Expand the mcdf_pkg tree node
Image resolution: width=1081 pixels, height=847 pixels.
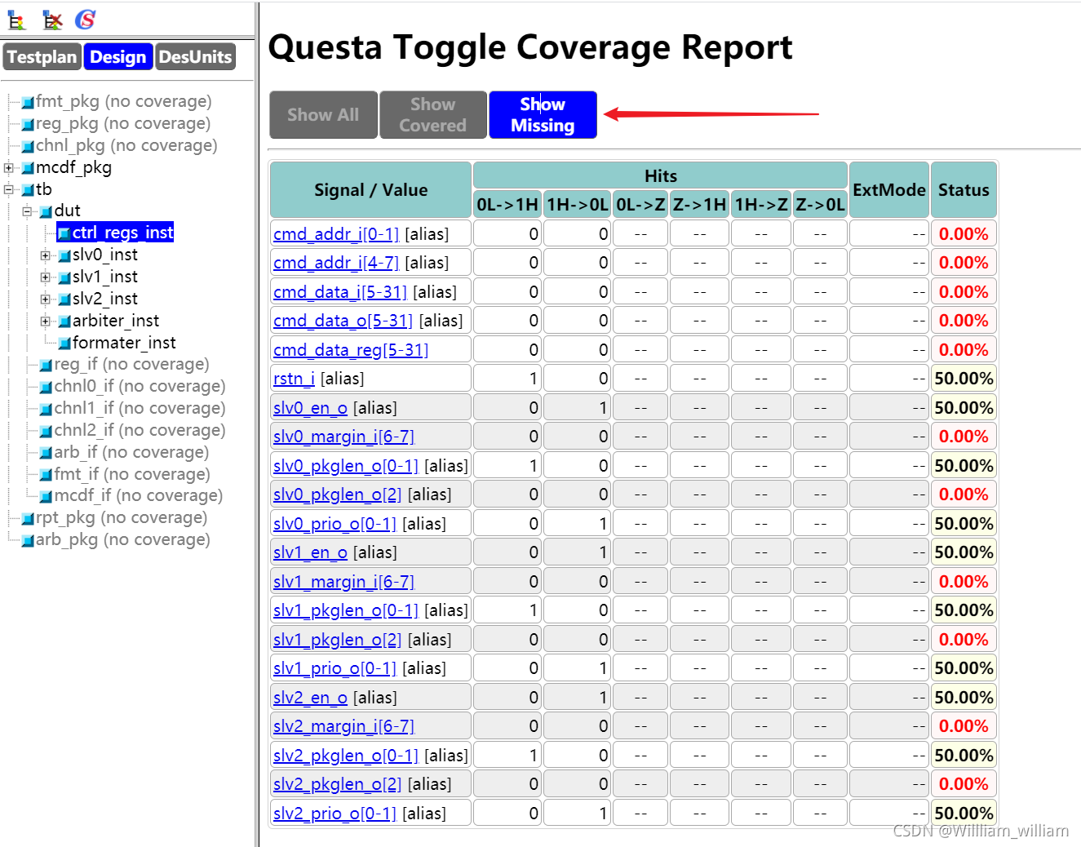8,166
